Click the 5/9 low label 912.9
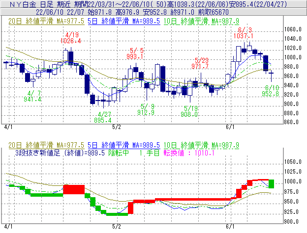 146,112
